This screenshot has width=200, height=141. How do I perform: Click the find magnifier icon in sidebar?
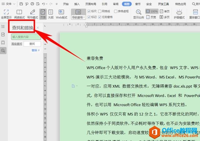point(3,50)
